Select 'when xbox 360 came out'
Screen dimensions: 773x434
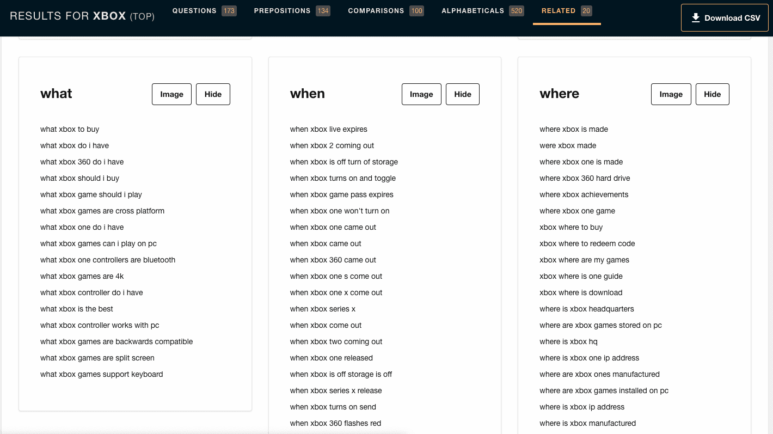pos(333,260)
